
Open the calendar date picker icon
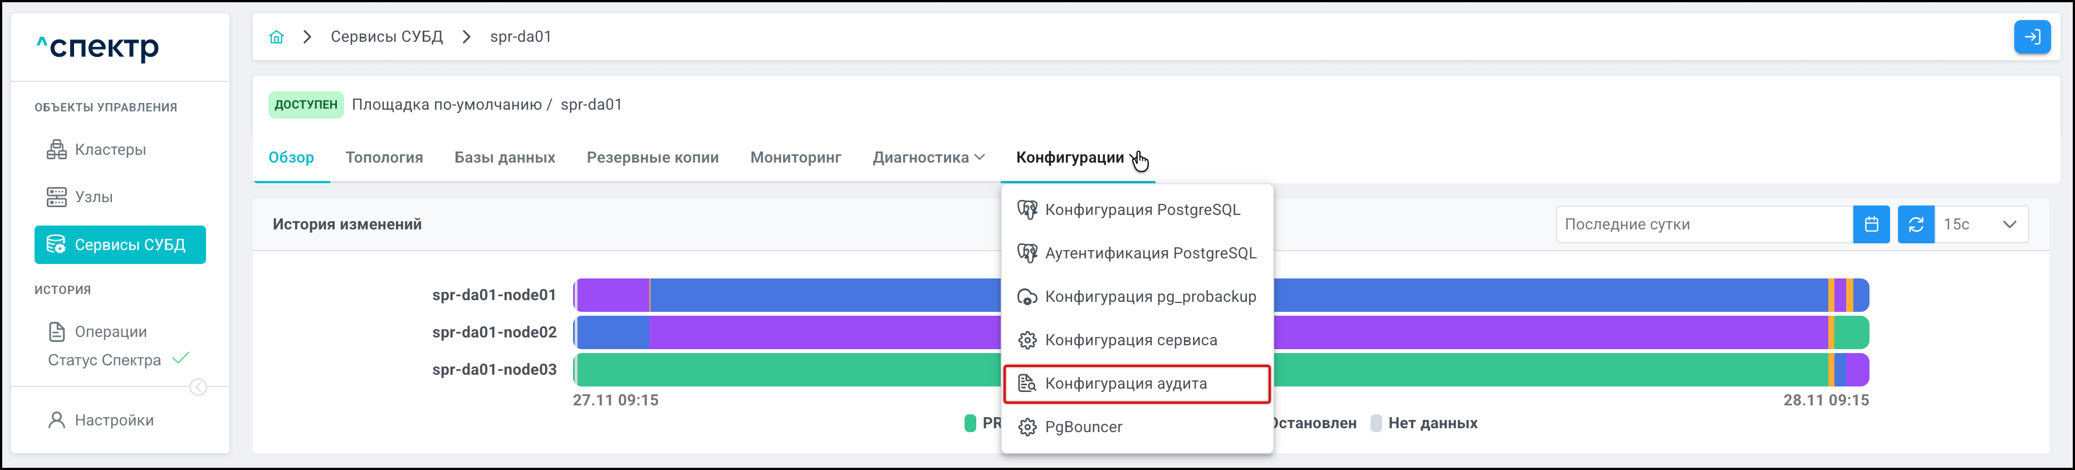[x=1871, y=224]
